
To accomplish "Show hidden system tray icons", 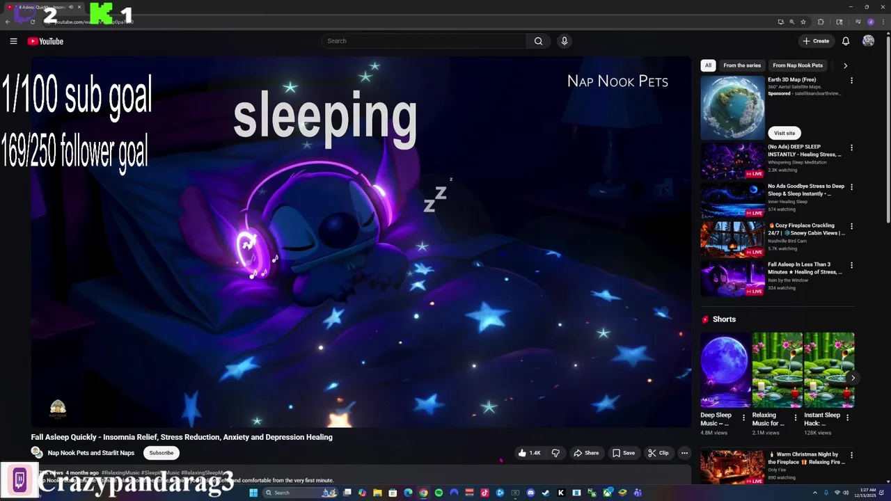I will (814, 493).
